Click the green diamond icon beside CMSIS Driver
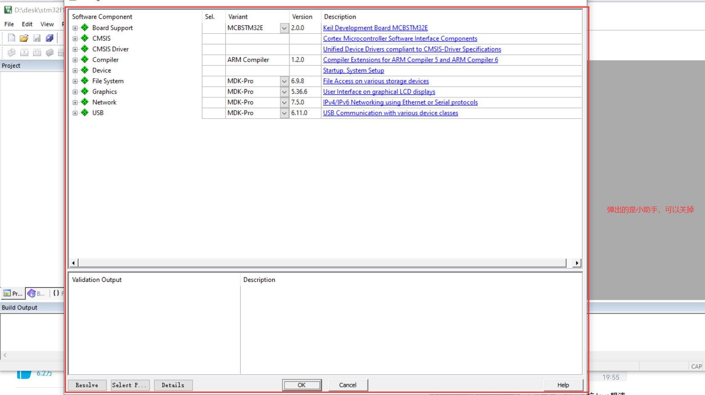The height and width of the screenshot is (395, 705). coord(85,49)
